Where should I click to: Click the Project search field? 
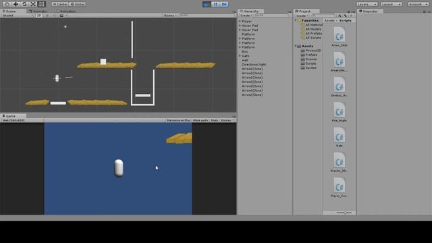coord(324,16)
